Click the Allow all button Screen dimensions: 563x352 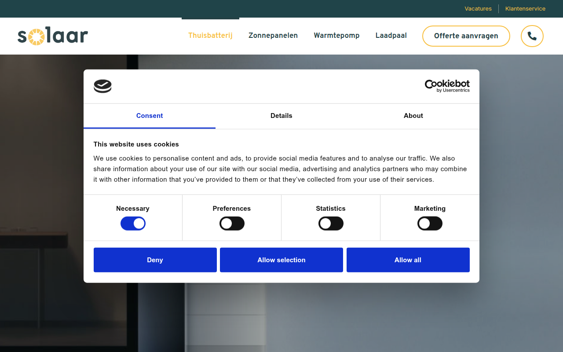408,260
